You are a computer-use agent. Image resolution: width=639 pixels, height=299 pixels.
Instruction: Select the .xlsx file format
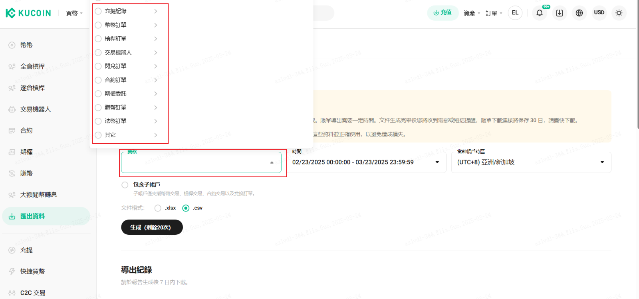coord(158,208)
